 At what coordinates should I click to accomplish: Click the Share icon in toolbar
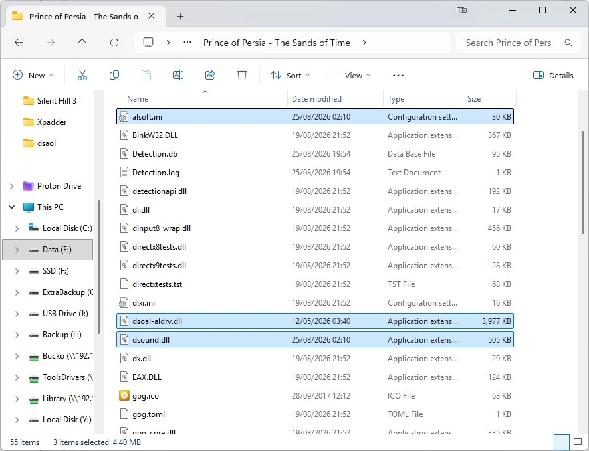pos(210,76)
